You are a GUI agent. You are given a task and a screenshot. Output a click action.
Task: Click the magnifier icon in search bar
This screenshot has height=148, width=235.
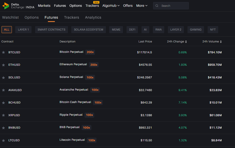click(157, 6)
